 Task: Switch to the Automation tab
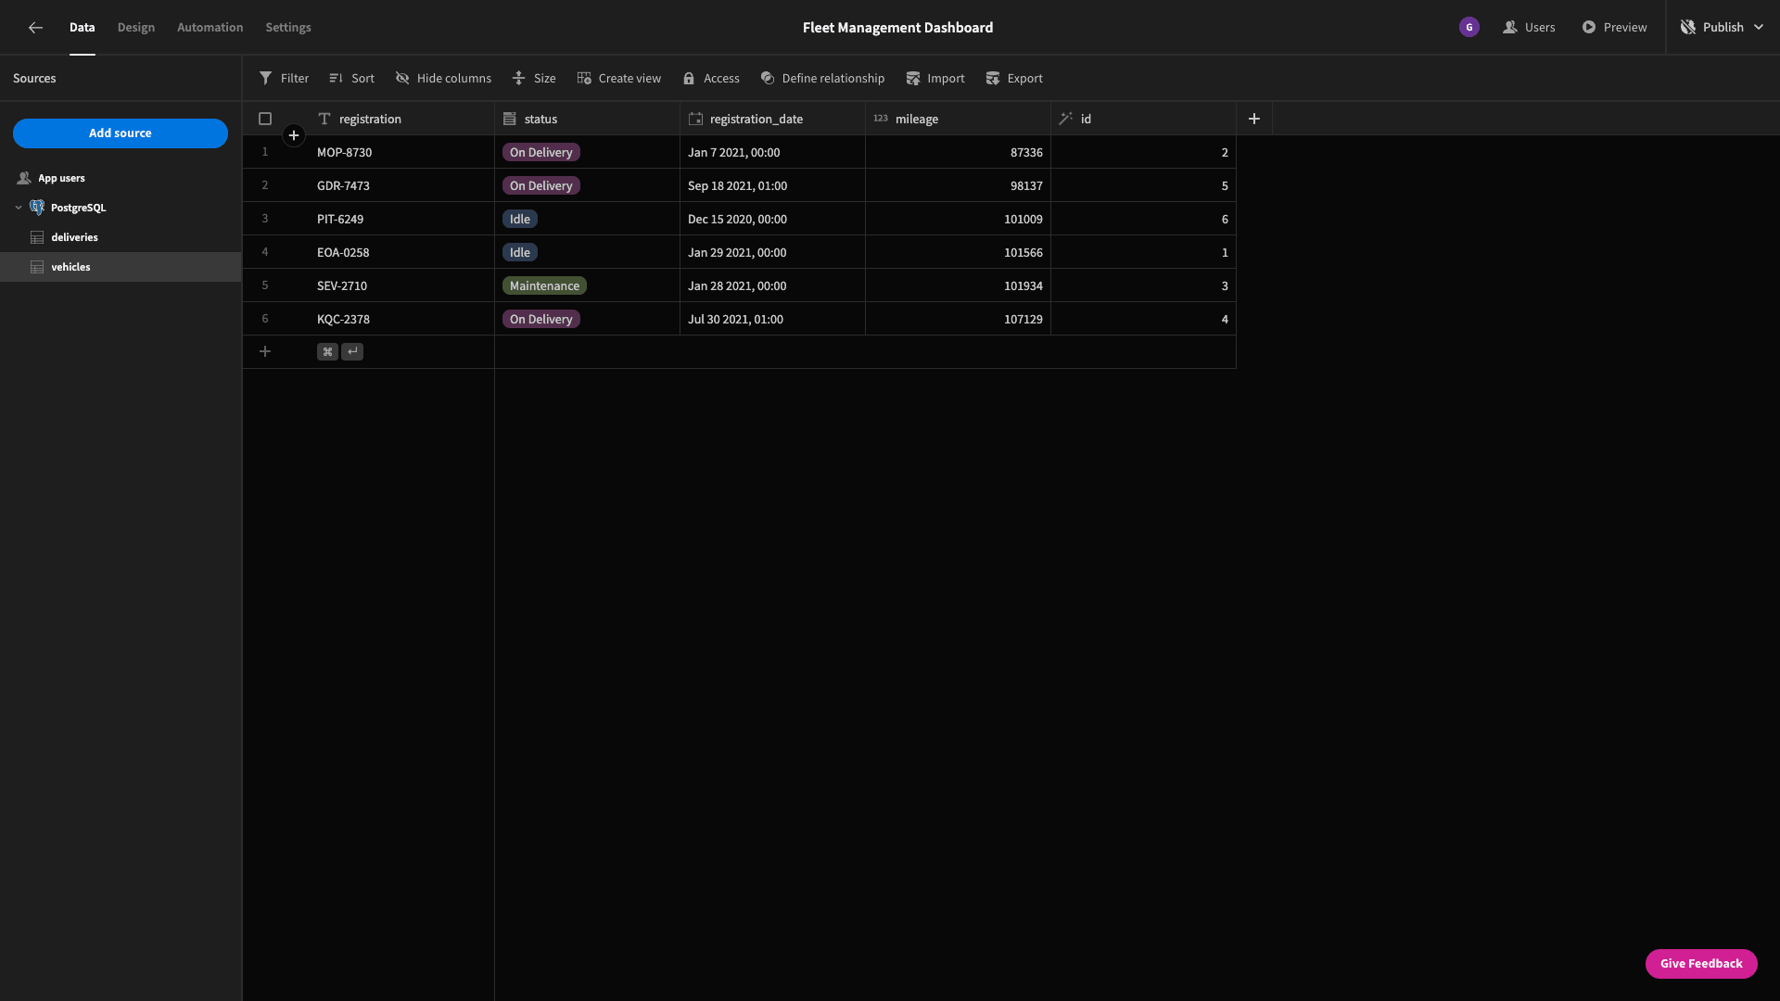pos(210,28)
